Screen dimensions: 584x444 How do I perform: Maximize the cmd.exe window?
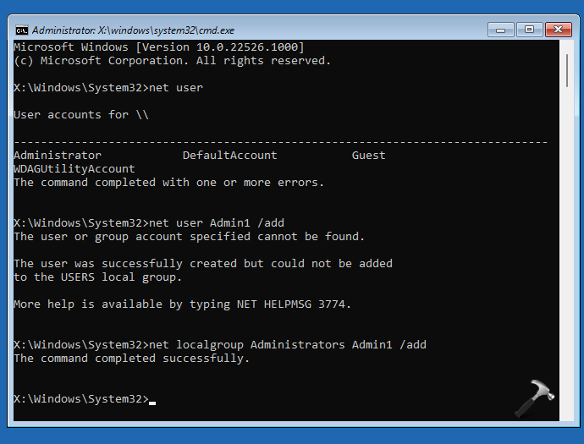[x=529, y=29]
